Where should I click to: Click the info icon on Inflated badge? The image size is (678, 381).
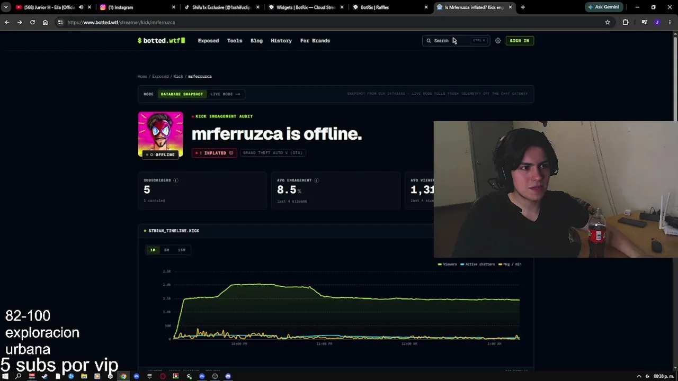pos(231,153)
